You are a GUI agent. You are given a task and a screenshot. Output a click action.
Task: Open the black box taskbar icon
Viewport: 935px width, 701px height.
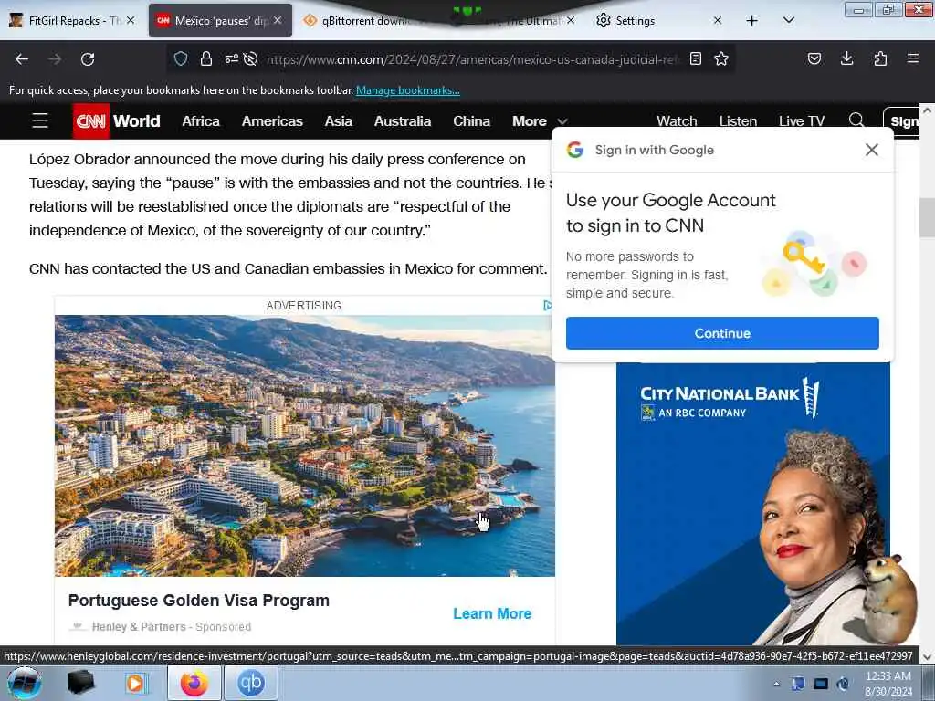click(80, 683)
